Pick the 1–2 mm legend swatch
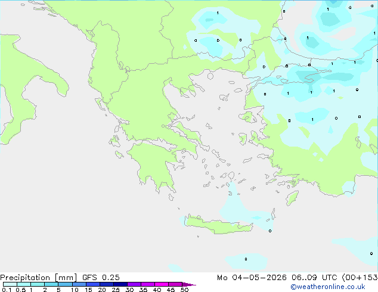 pyautogui.click(x=38, y=284)
